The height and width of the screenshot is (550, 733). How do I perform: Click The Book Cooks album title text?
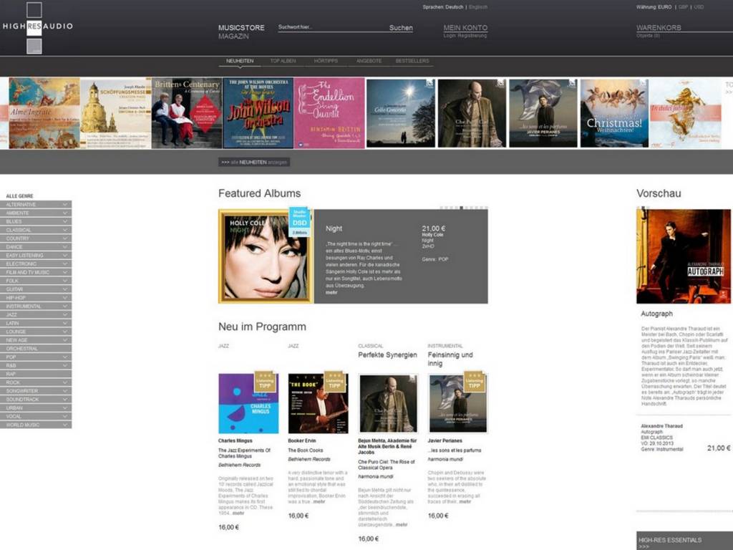click(x=305, y=450)
